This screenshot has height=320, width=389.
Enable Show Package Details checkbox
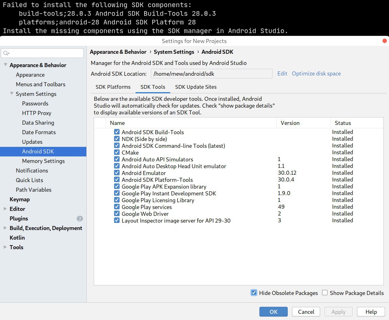coord(325,293)
